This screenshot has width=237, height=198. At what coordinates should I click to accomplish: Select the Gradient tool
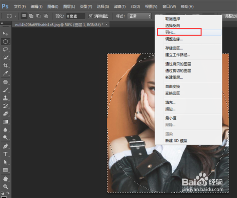click(x=5, y=122)
